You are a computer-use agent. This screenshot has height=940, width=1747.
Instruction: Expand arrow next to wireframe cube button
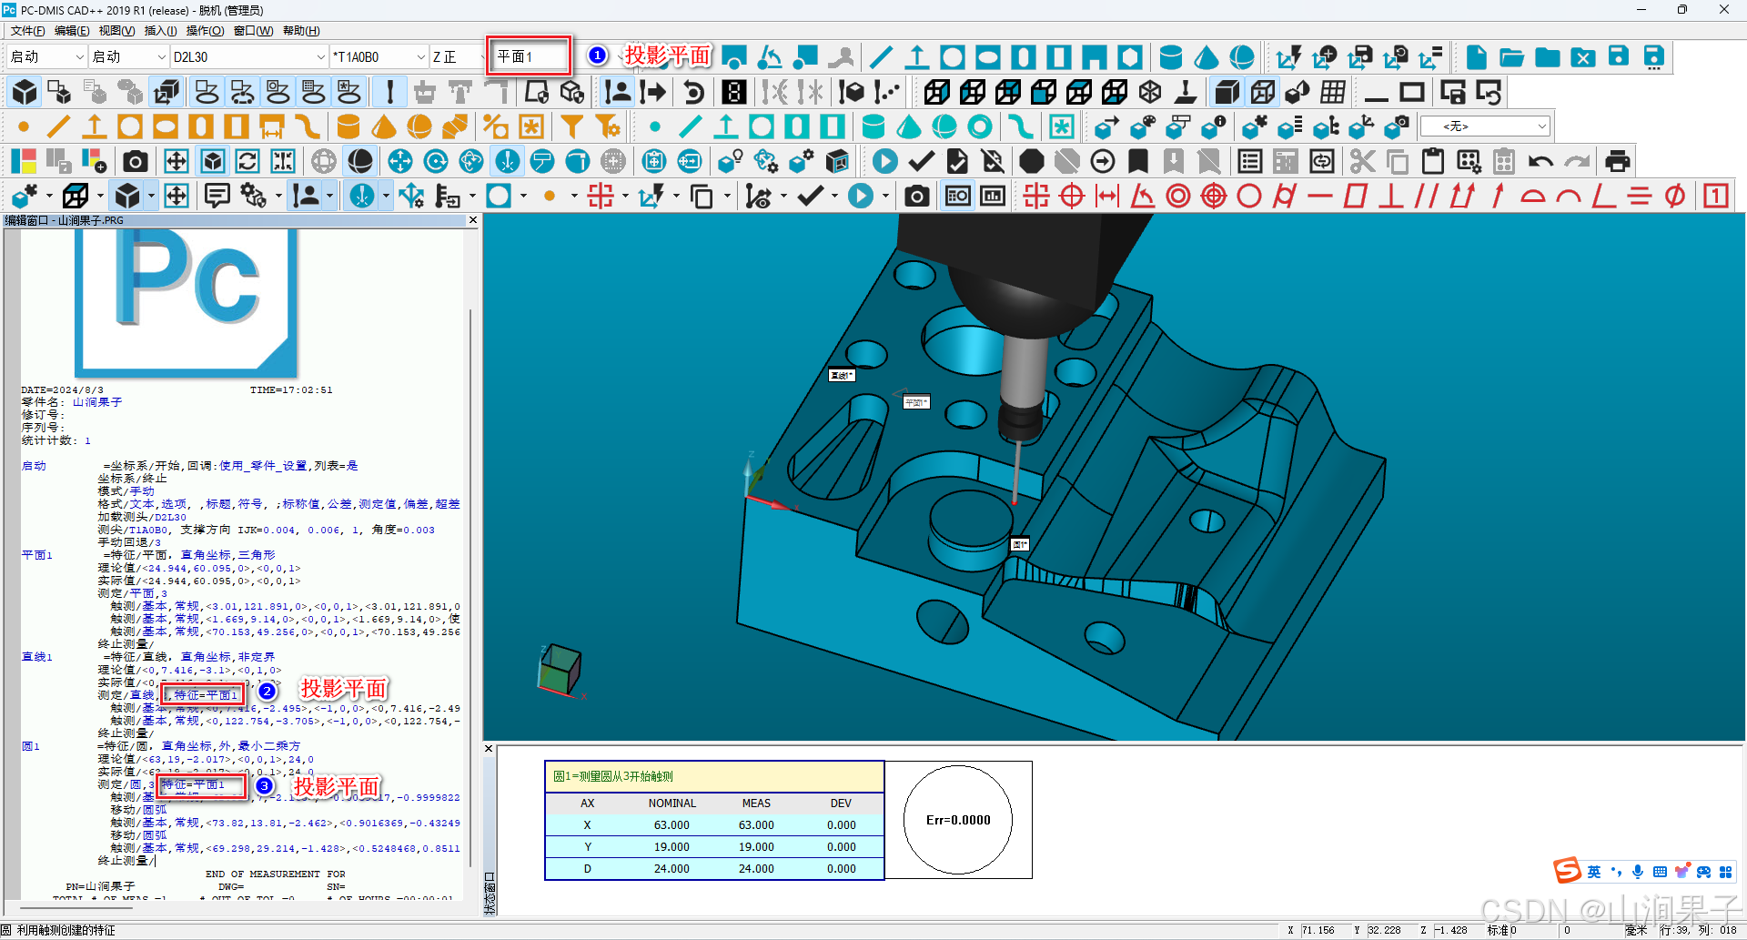tap(100, 196)
